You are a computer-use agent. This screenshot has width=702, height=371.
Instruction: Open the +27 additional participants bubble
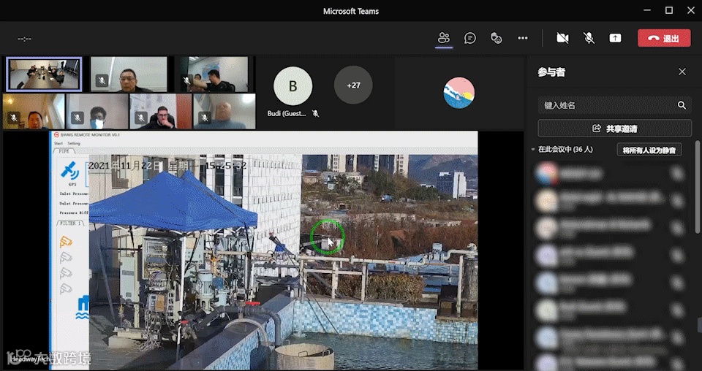tap(353, 85)
